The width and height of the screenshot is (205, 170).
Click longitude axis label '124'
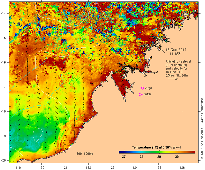coord(135,167)
